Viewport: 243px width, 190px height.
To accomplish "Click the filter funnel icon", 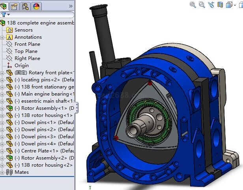I will tap(4, 15).
